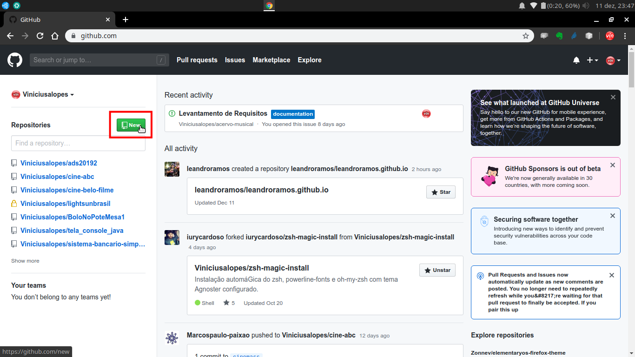Click the Chrome profile avatar in toolbar
Screen dimensions: 635x357
pos(610,36)
